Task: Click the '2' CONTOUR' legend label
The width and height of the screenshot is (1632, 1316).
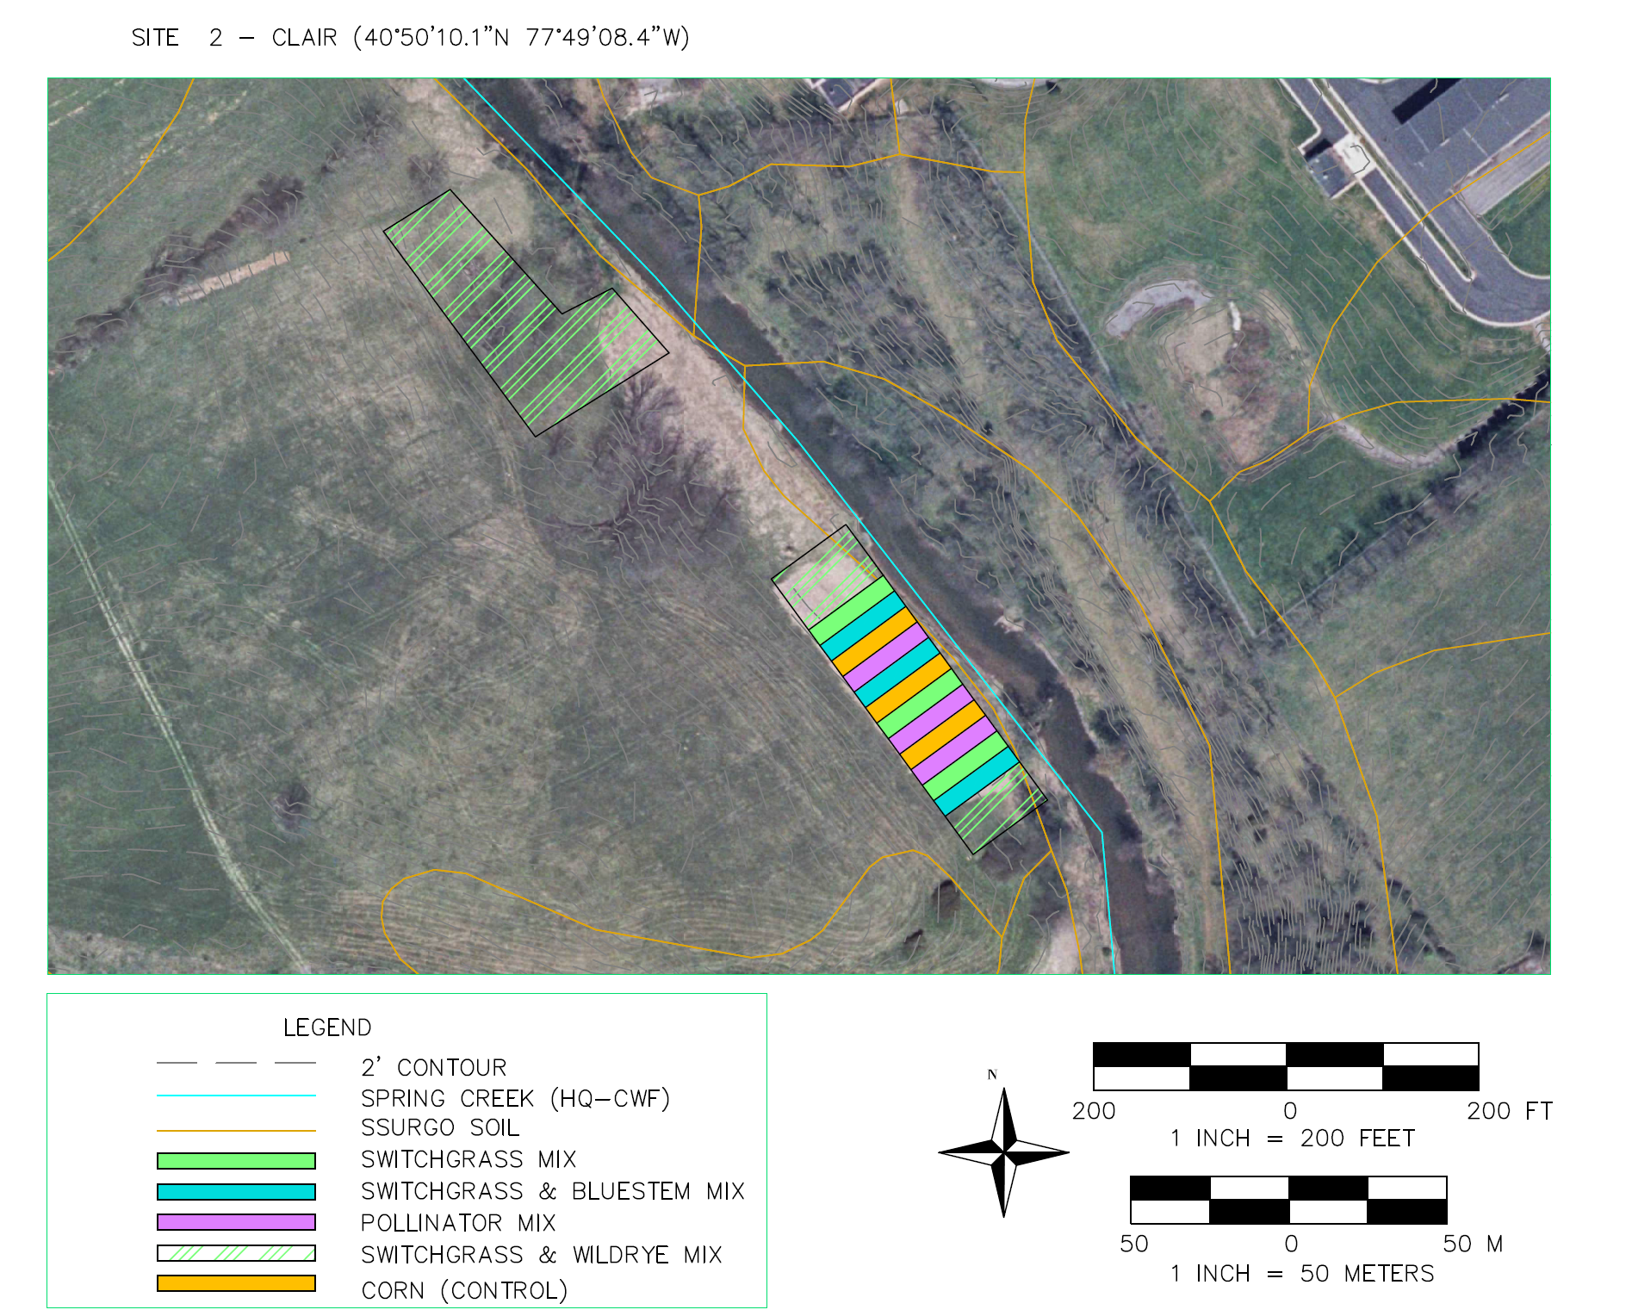Action: (x=434, y=1067)
